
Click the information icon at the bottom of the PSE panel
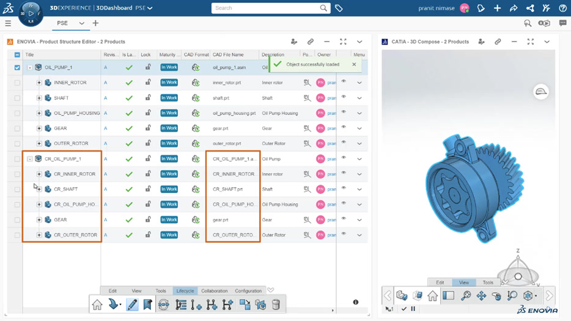pyautogui.click(x=356, y=302)
